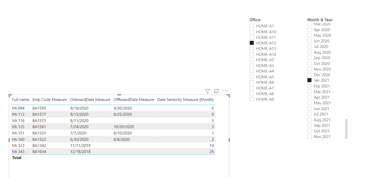The image size is (366, 178).
Task: Tick the Jun 2021 checkbox
Action: [x=309, y=108]
